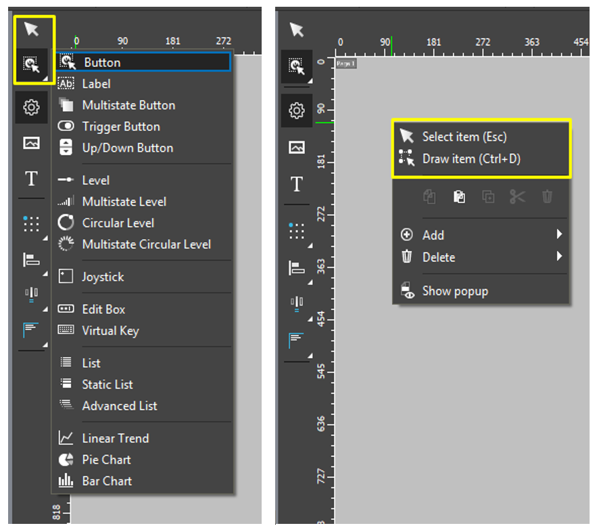Click Select item (Esc) menu entry
This screenshot has height=532, width=597.
tap(464, 137)
